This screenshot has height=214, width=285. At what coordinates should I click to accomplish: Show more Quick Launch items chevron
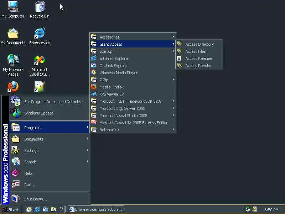click(61, 208)
